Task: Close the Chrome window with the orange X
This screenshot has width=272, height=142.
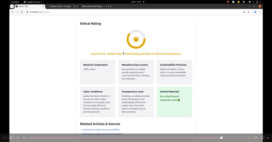Action: pos(260,6)
